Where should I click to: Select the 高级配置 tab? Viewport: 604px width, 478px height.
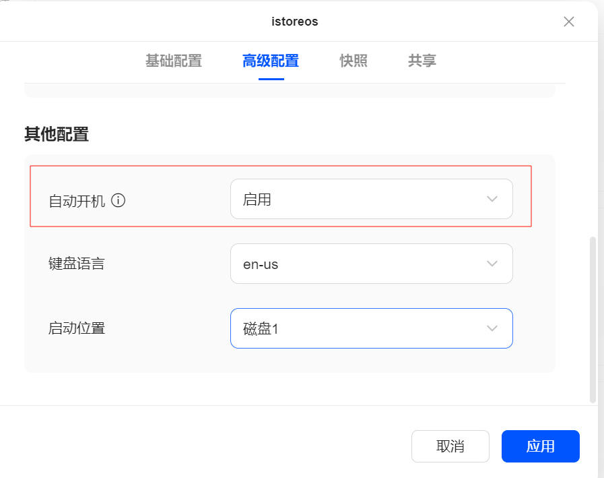click(x=271, y=61)
